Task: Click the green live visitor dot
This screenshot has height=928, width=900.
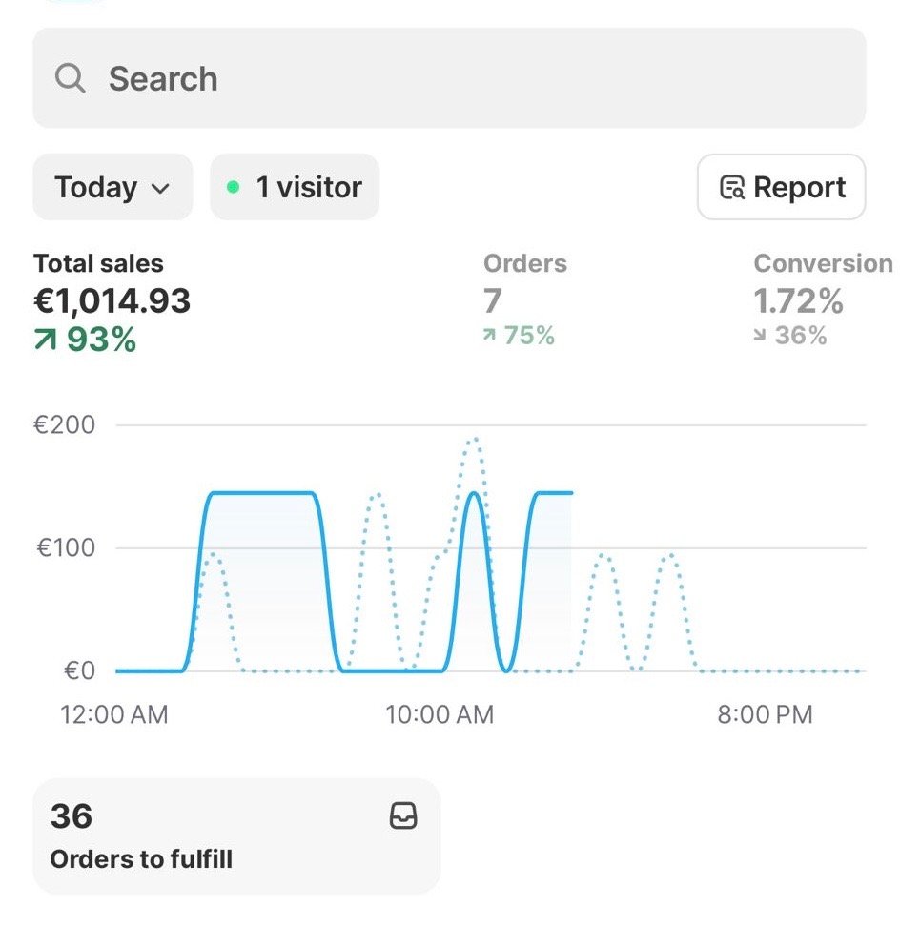Action: pos(233,188)
